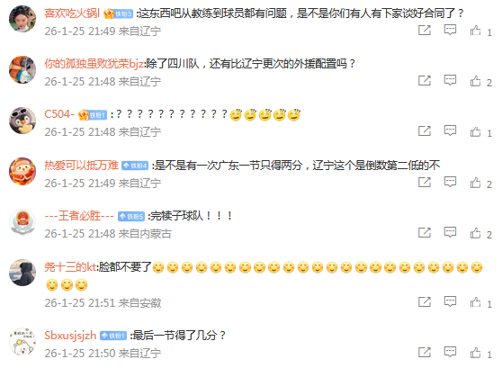Open ---王者必胜--- user page
The height and width of the screenshot is (368, 502).
pyautogui.click(x=79, y=216)
